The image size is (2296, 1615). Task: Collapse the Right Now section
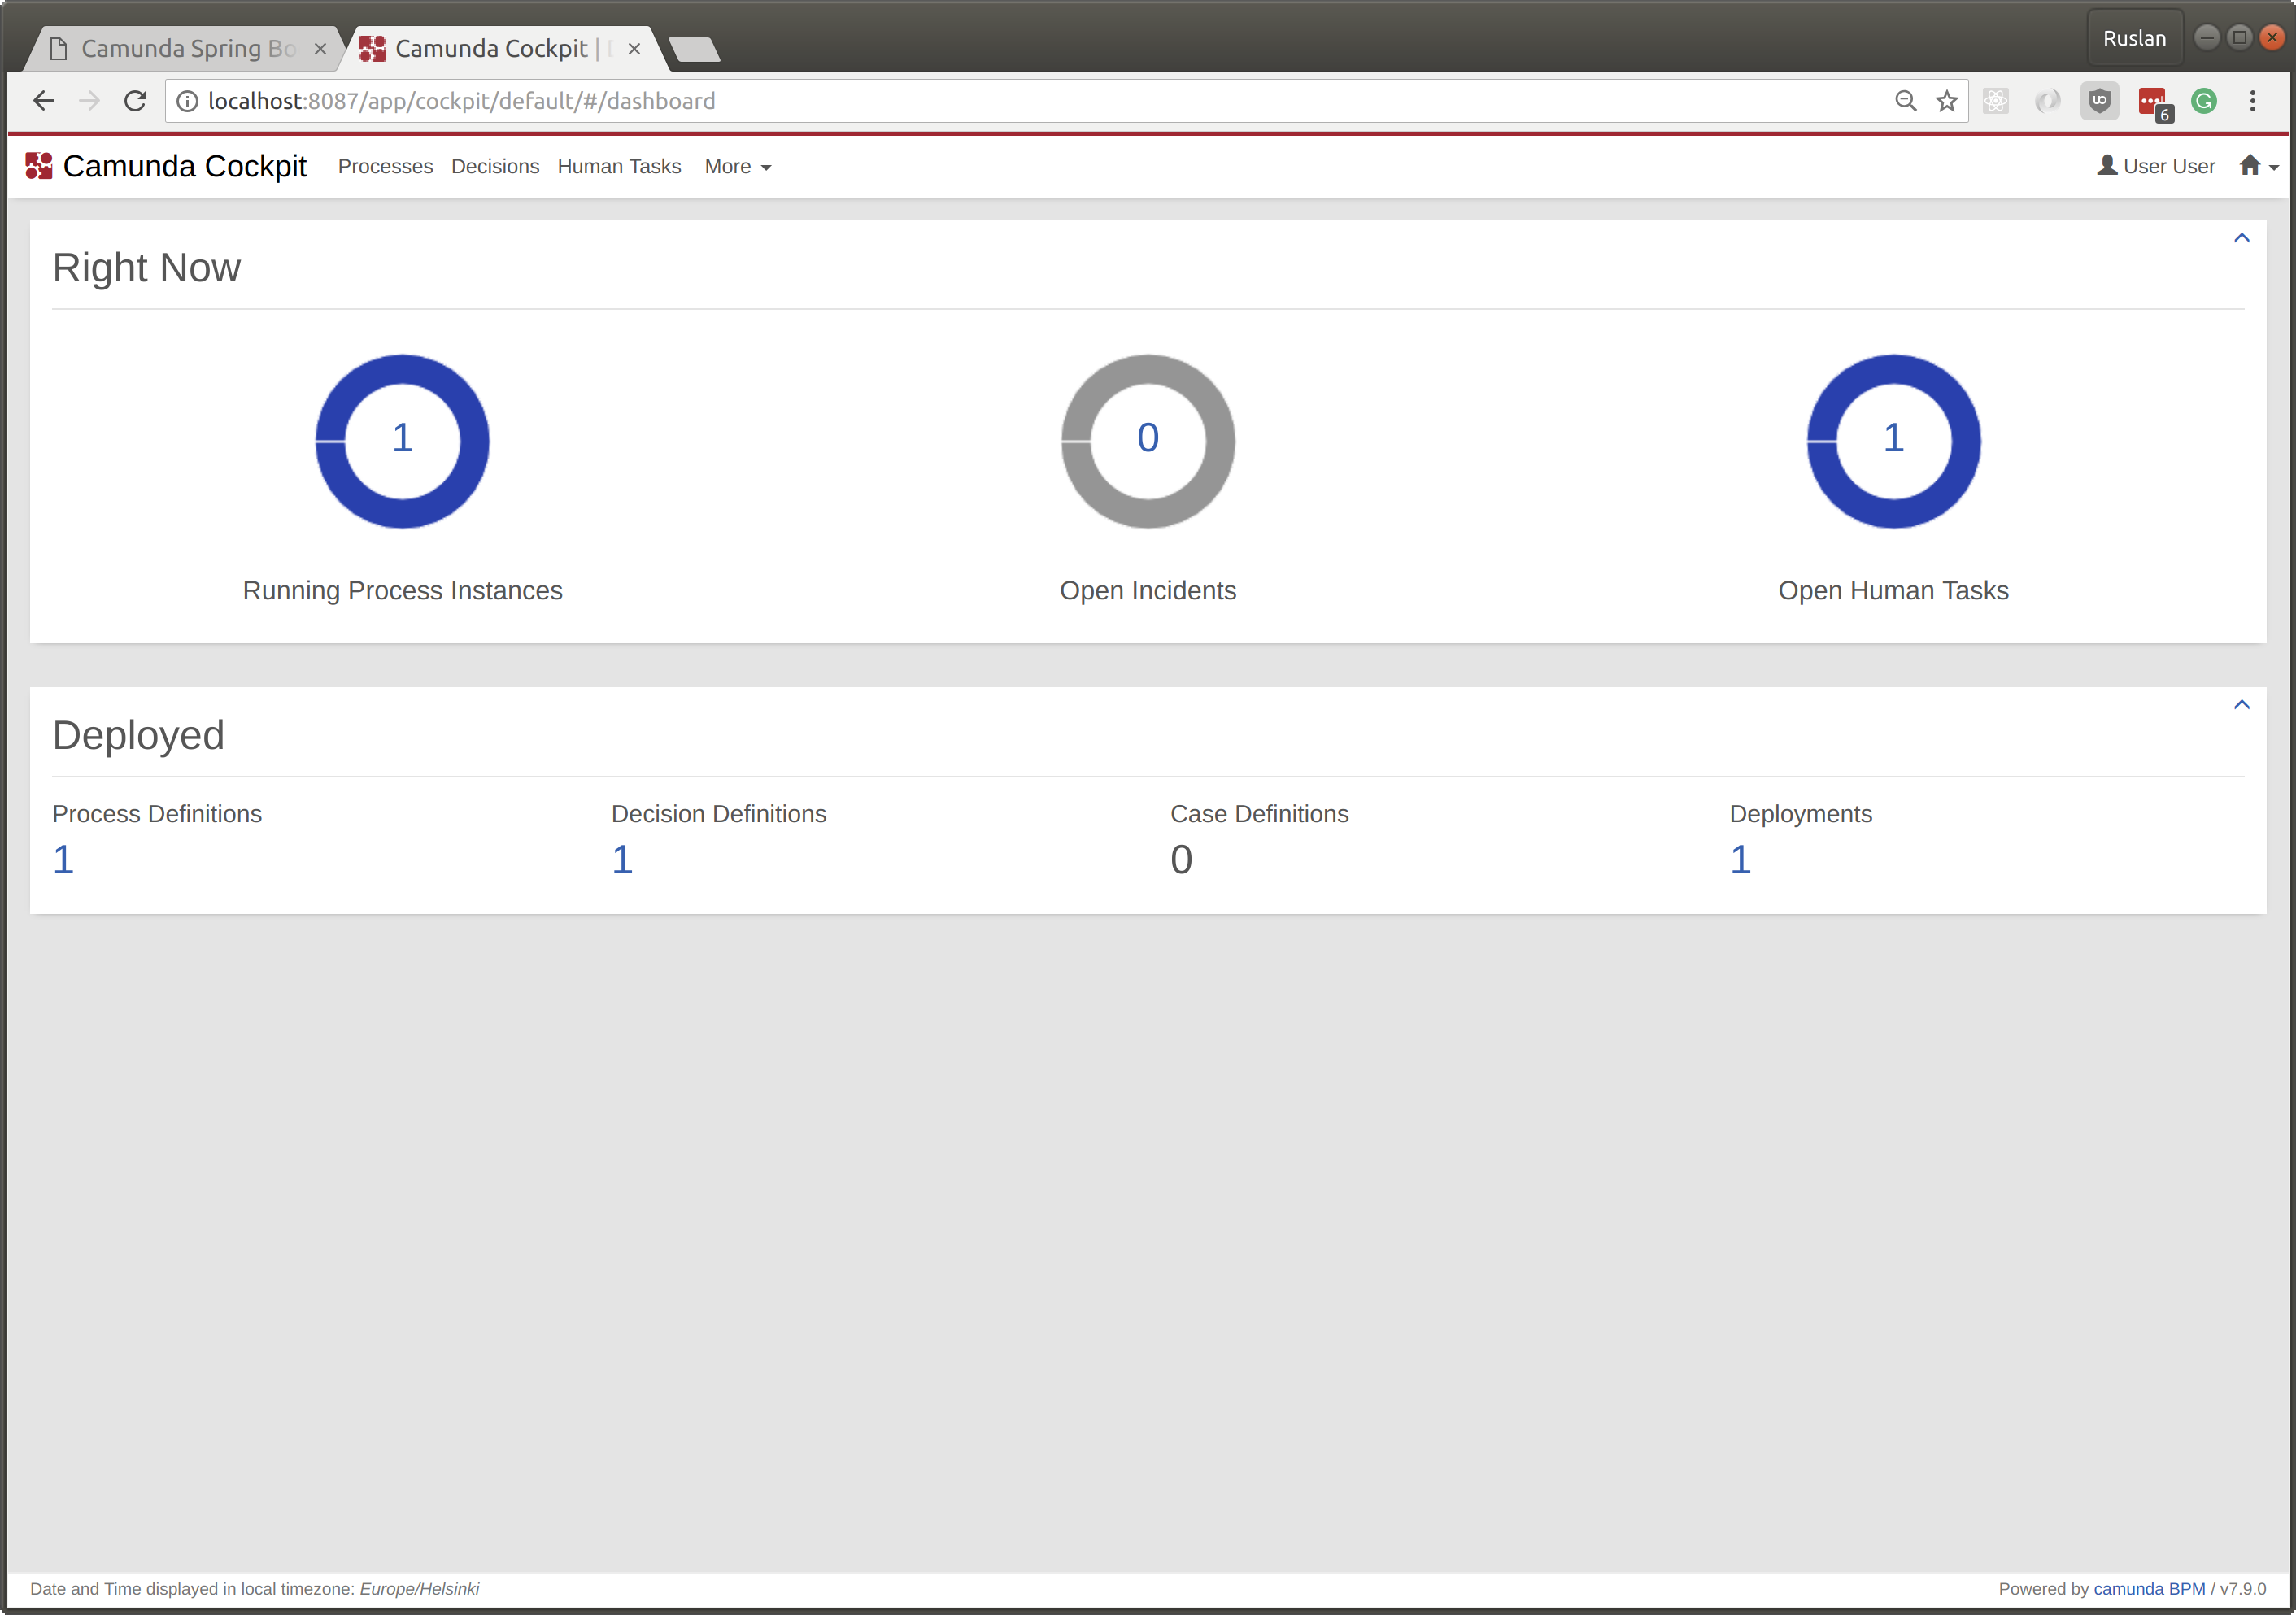click(2241, 238)
